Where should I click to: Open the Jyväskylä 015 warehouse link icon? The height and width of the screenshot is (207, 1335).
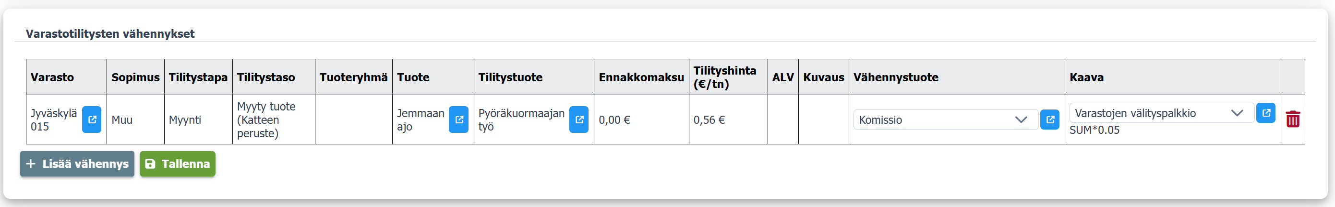(x=92, y=120)
